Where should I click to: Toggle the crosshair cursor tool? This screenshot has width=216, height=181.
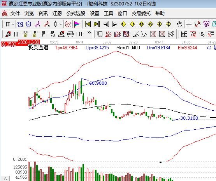[189, 24]
